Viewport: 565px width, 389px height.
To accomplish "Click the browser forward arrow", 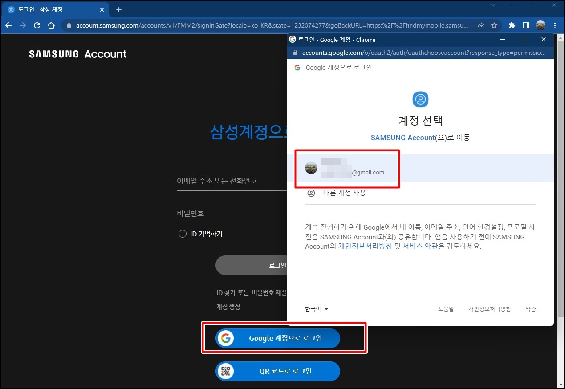I will click(x=23, y=25).
